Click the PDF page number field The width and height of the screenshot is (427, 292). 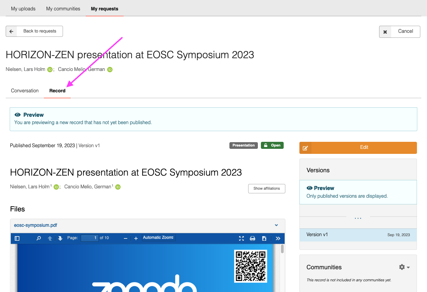90,238
